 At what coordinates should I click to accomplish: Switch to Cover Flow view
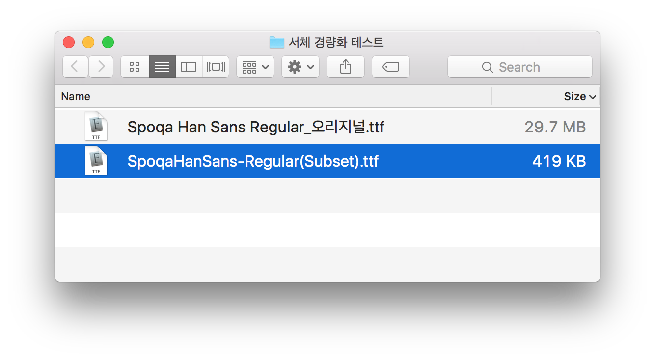(216, 67)
